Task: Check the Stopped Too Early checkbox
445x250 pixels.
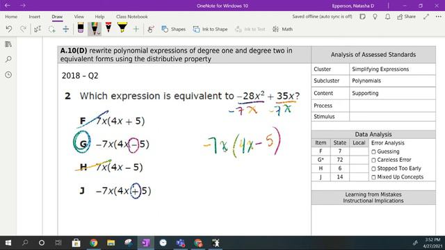Action: click(x=373, y=169)
